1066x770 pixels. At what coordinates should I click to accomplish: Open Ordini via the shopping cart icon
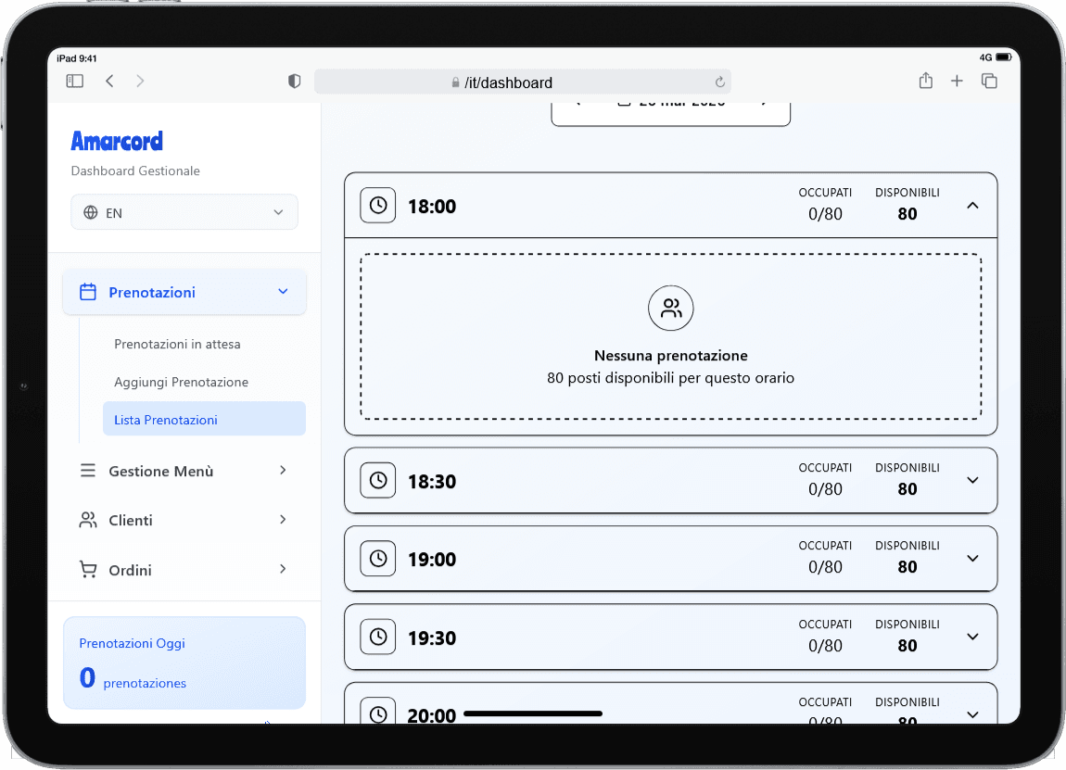tap(87, 569)
